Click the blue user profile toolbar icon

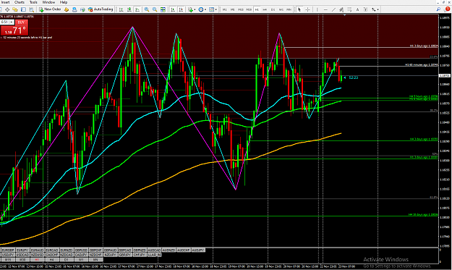74,9
